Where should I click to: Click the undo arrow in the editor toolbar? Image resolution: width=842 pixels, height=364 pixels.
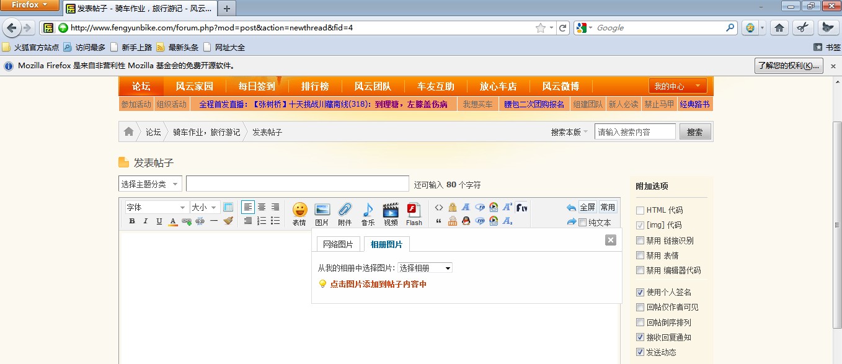pyautogui.click(x=570, y=207)
